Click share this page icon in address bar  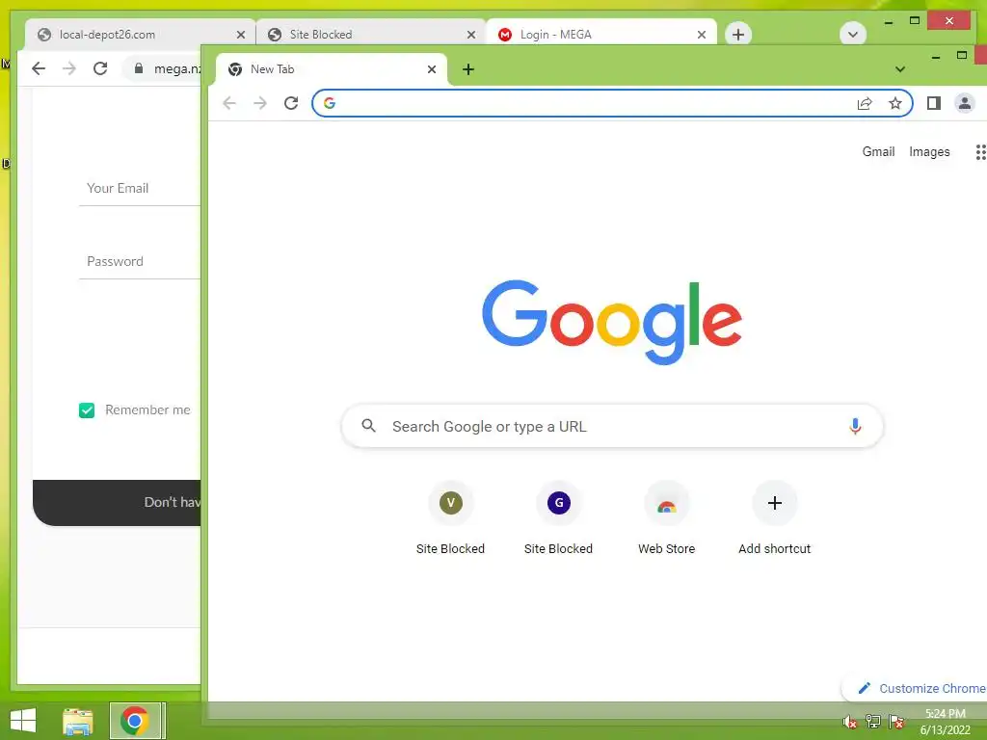pos(865,103)
